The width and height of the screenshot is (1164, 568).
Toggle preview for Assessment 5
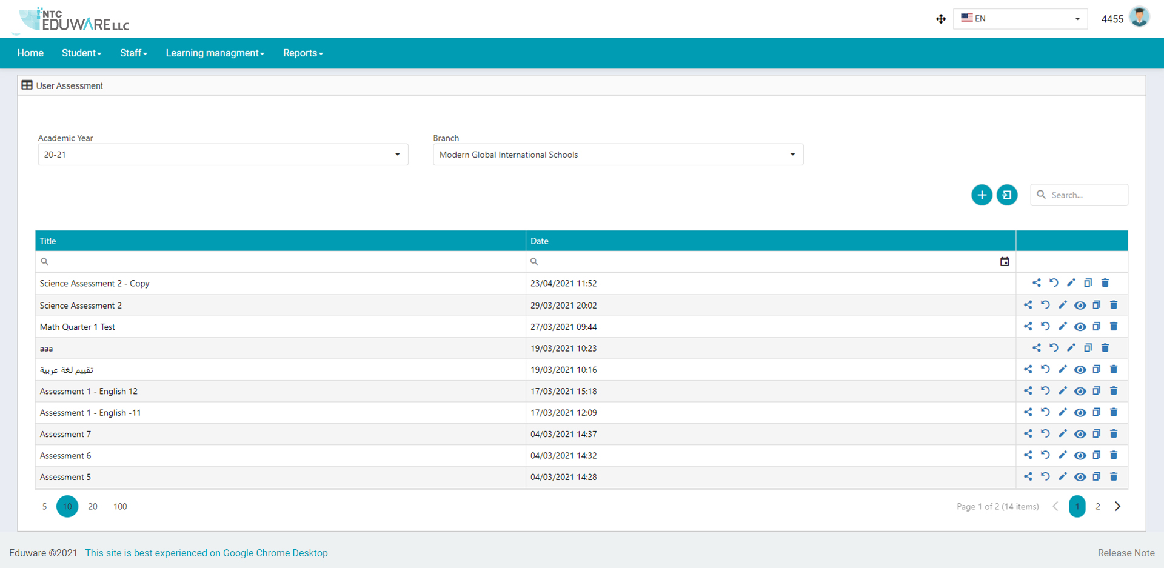(1080, 476)
